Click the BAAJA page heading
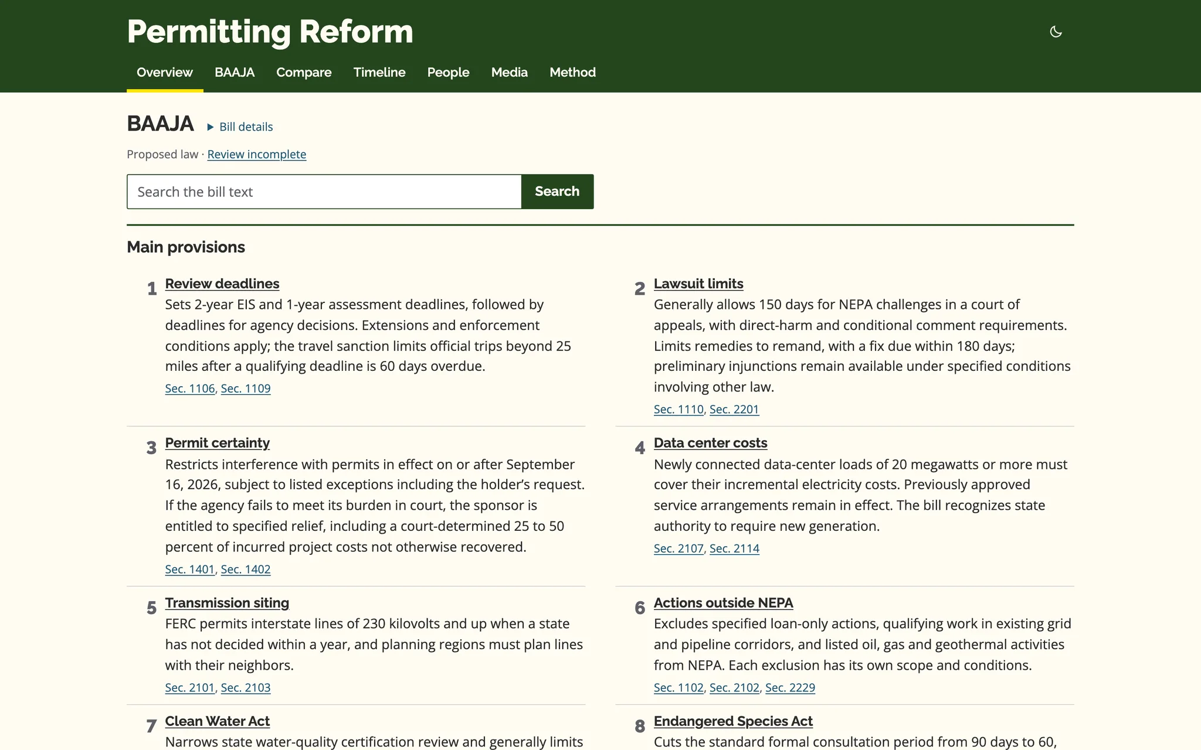The image size is (1201, 750). tap(160, 124)
